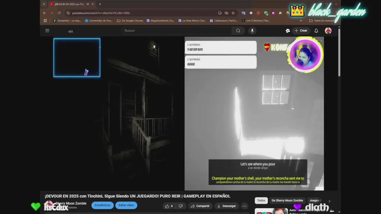The image size is (381, 214).
Task: Mute the tab via speaker icon
Action: 88,4
